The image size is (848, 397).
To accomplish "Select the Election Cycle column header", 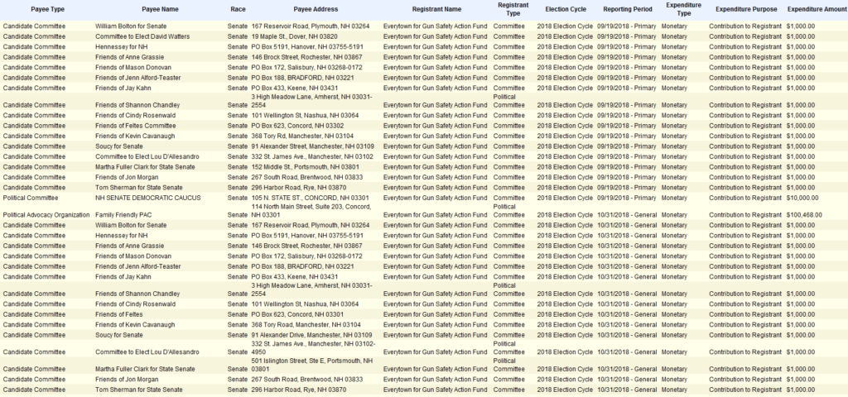I will tap(564, 8).
